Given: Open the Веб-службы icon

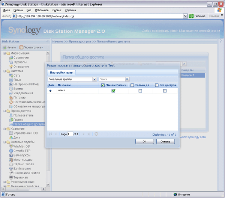Looking at the screenshot, I should [11, 155].
